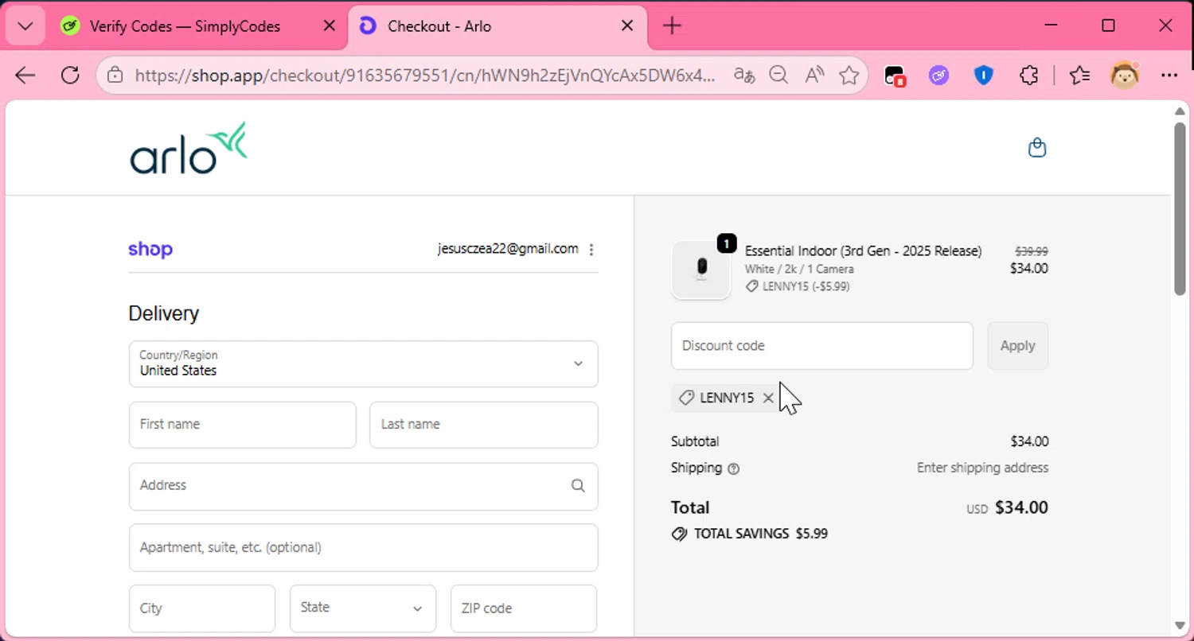Open the account options three-dot menu
The width and height of the screenshot is (1194, 641).
pos(591,250)
